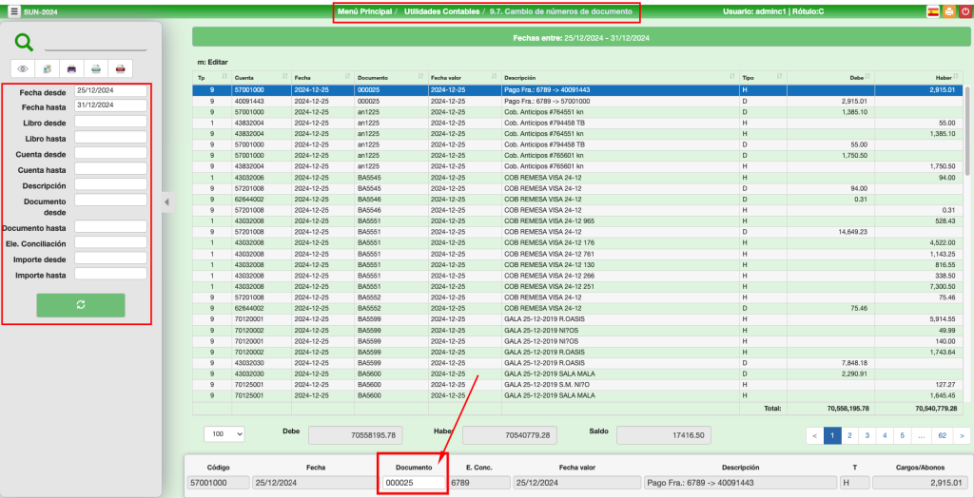Click the Cuenta desde field
The width and height of the screenshot is (974, 498).
pyautogui.click(x=110, y=153)
